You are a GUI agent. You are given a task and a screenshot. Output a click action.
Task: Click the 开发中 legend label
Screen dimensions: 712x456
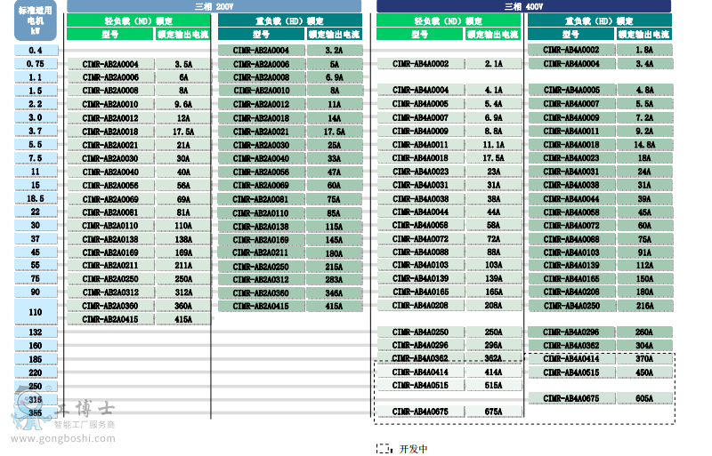pos(414,449)
